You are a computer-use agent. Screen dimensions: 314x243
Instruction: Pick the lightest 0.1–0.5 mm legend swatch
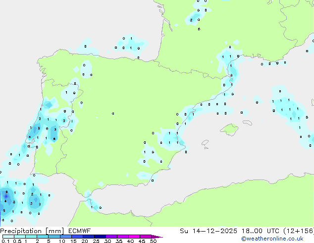coord(8,237)
